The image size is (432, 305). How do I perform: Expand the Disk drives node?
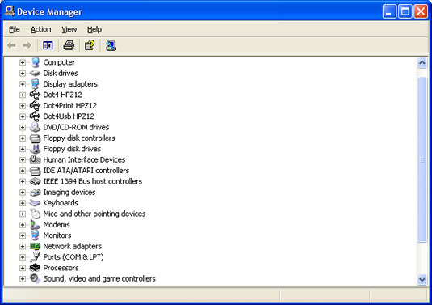pos(23,73)
